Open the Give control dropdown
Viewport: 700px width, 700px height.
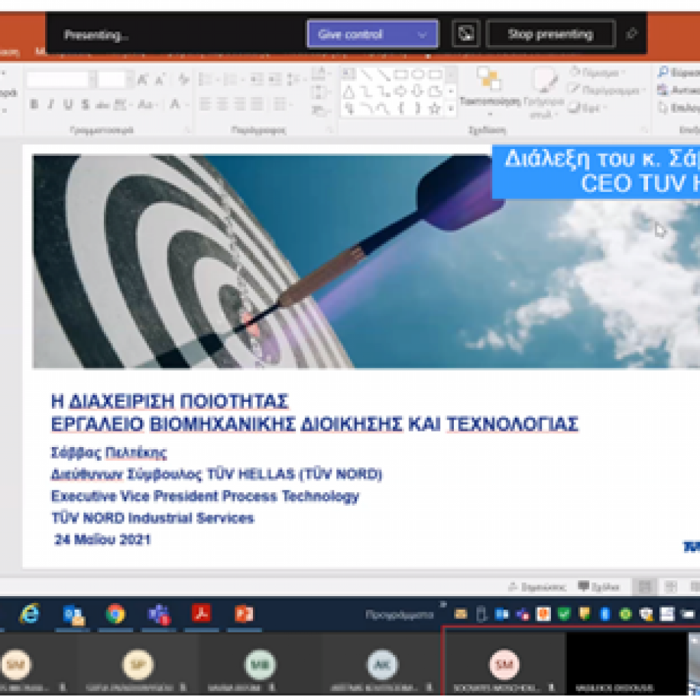(373, 34)
